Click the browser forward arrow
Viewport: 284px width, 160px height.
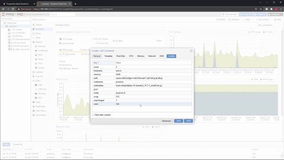tap(8, 9)
